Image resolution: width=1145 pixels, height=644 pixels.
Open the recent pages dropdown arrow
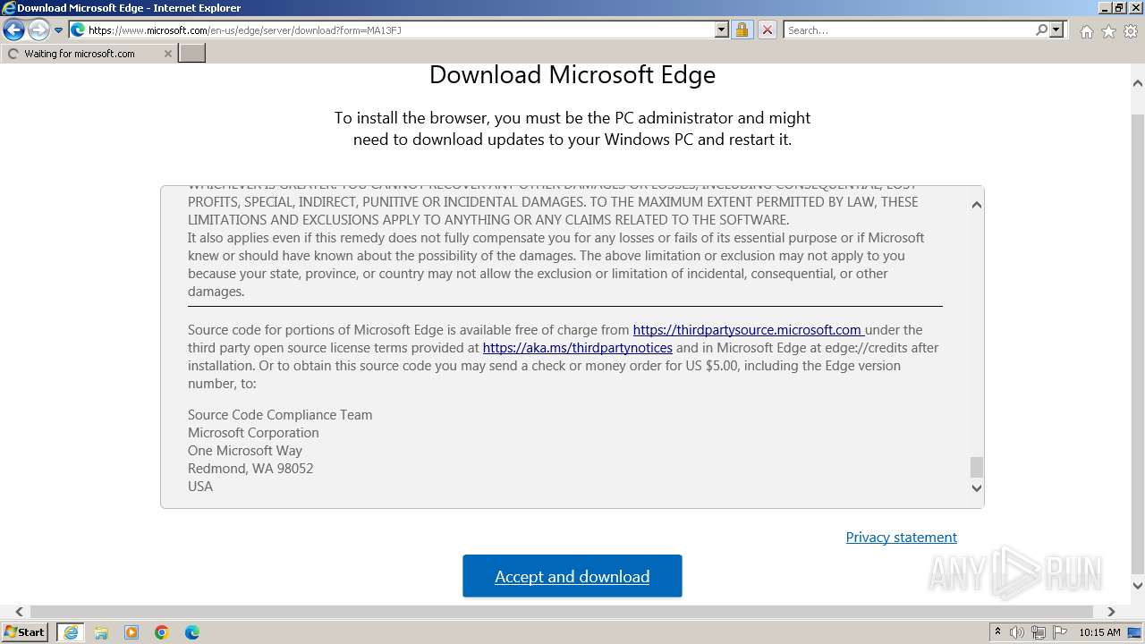point(58,30)
